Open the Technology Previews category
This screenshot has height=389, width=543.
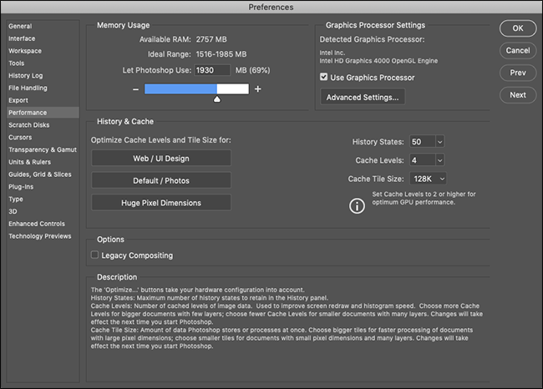click(42, 236)
